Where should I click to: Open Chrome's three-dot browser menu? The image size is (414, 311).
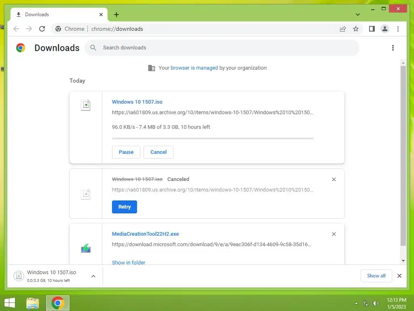[398, 29]
